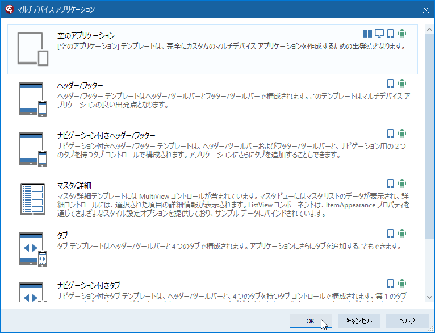Open help with ヘルプ button
This screenshot has height=333, width=435.
tap(407, 321)
